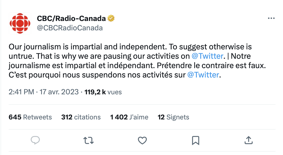Image resolution: width=283 pixels, height=155 pixels.
Task: Open the three-dot more options menu
Action: 271,18
